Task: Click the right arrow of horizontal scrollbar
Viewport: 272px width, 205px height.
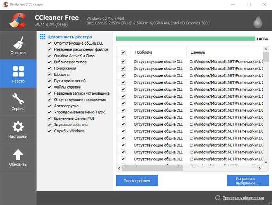Action: pyautogui.click(x=260, y=168)
